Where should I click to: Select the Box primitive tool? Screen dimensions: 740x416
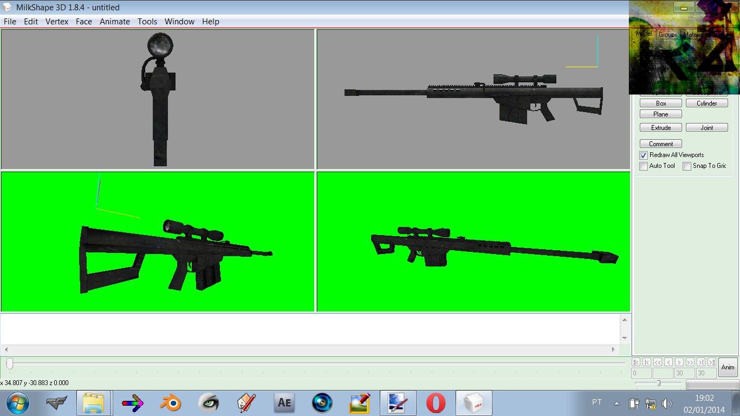tap(661, 103)
